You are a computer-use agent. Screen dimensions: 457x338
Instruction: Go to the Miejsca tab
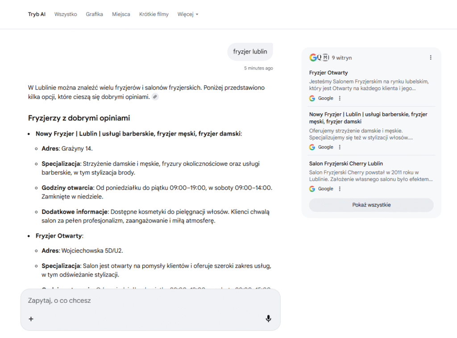pos(121,14)
